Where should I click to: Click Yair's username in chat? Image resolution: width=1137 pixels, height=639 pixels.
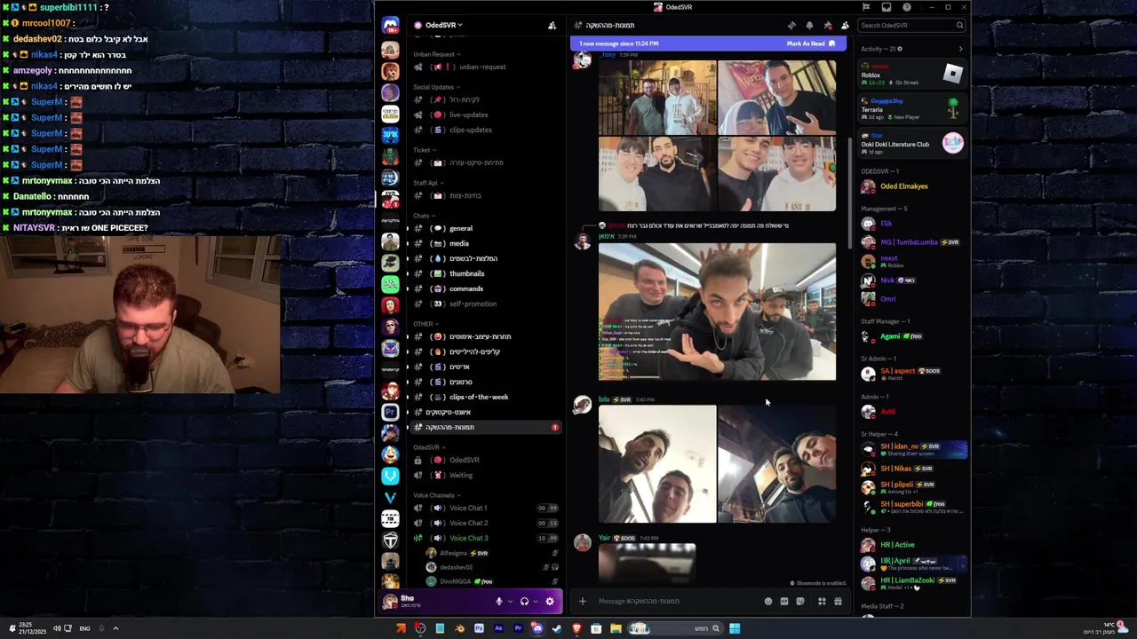(x=604, y=538)
